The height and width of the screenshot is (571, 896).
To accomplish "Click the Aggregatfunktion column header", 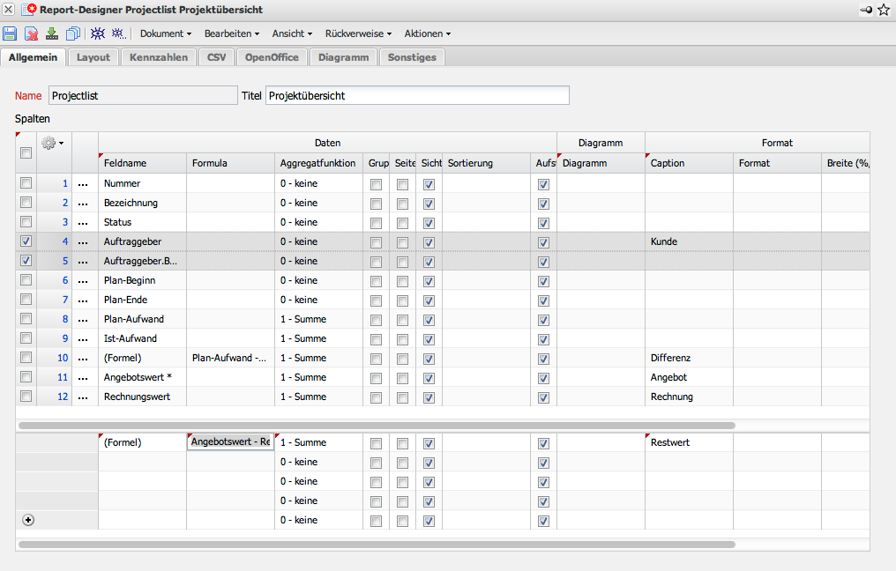I will pos(317,163).
